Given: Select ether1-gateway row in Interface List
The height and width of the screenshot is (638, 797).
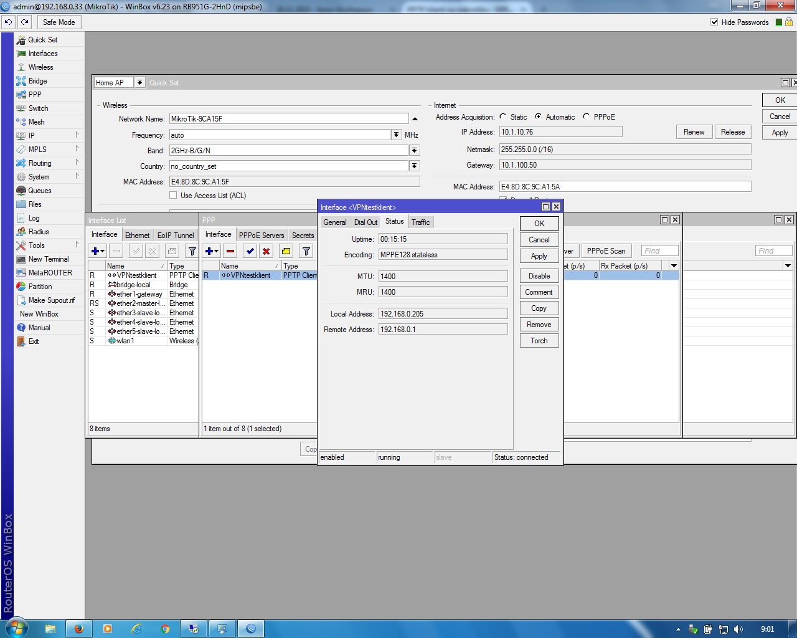Looking at the screenshot, I should pos(144,294).
